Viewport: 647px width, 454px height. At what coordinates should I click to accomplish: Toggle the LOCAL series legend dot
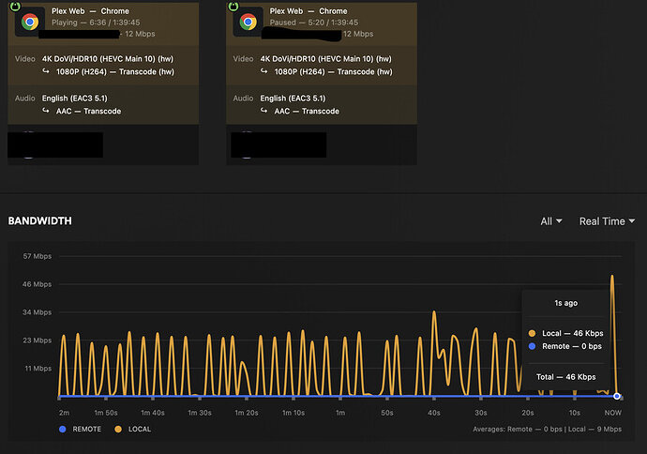pos(118,430)
